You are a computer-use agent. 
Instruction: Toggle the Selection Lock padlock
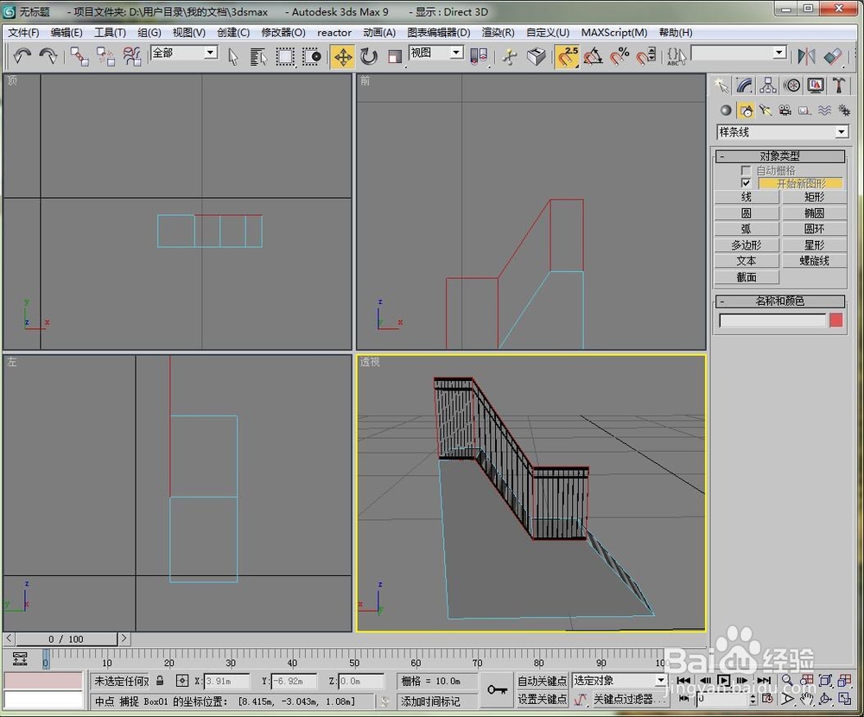160,681
